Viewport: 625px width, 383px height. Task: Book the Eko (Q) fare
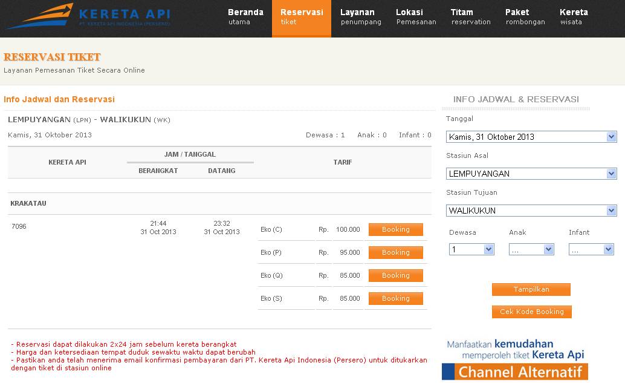(x=396, y=275)
